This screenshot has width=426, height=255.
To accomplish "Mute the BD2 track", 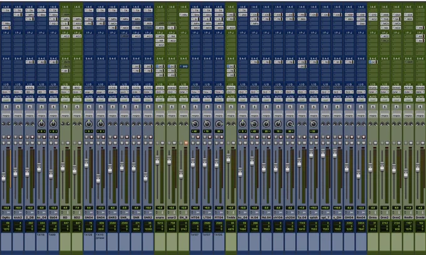I will pyautogui.click(x=80, y=143).
